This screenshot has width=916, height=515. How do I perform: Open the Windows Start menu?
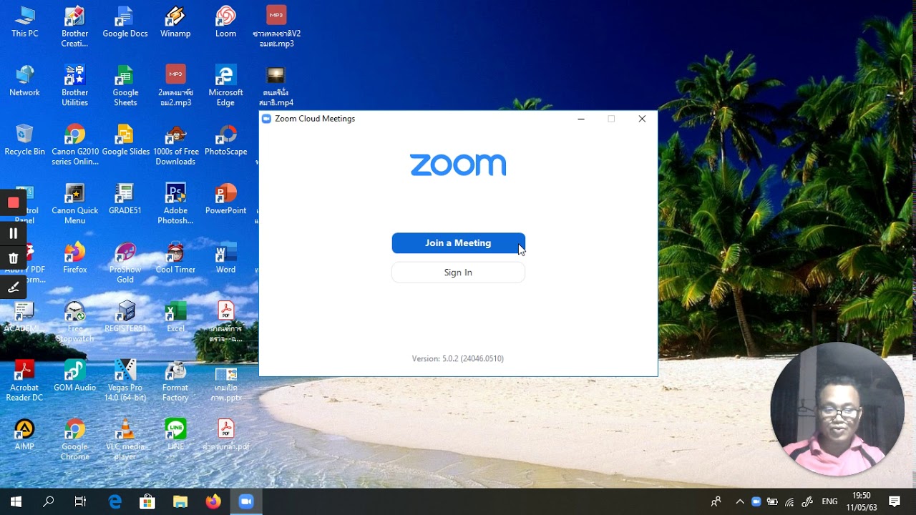click(16, 501)
